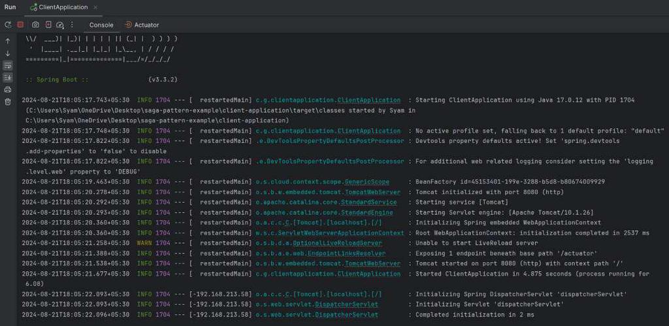Screen dimensions: 669x326
Task: Click 'Unable to start LiveReload server' message
Action: tap(476, 243)
